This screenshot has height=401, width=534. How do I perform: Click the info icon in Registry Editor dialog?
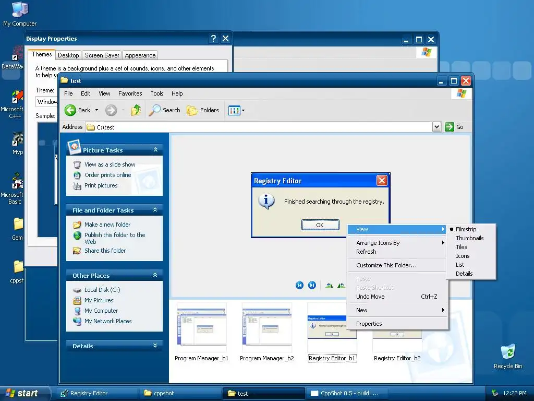[266, 201]
